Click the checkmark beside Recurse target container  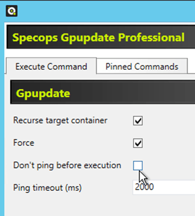tap(138, 121)
